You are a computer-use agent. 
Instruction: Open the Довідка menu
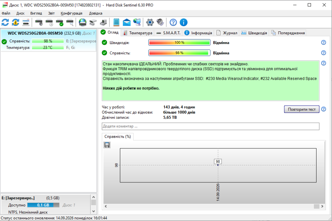(96, 13)
